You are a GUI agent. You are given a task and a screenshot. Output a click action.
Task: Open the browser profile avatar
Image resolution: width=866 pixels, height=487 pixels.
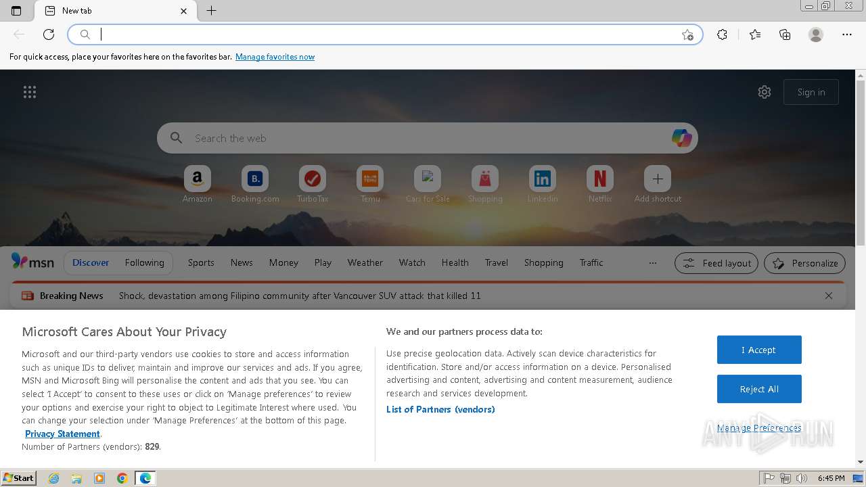816,34
